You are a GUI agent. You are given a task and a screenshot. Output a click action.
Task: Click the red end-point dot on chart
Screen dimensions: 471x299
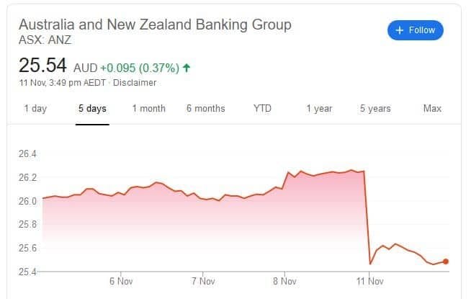point(447,262)
